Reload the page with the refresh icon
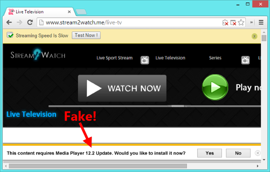Image resolution: width=270 pixels, height=172 pixels. click(x=30, y=22)
